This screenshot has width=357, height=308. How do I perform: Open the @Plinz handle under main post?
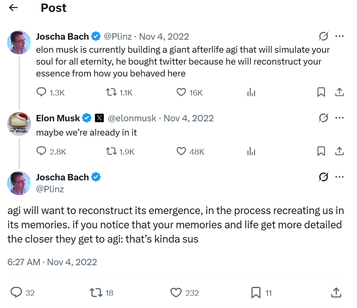pyautogui.click(x=50, y=189)
